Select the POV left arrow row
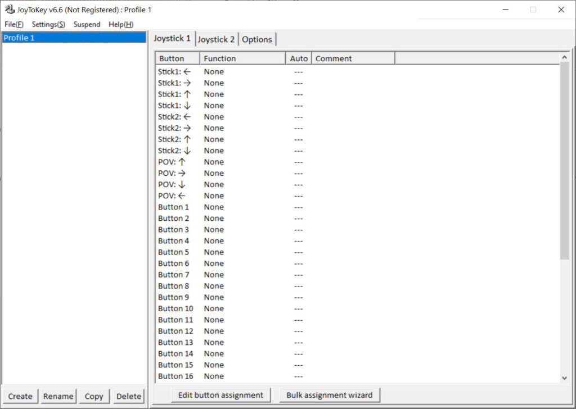 [357, 196]
